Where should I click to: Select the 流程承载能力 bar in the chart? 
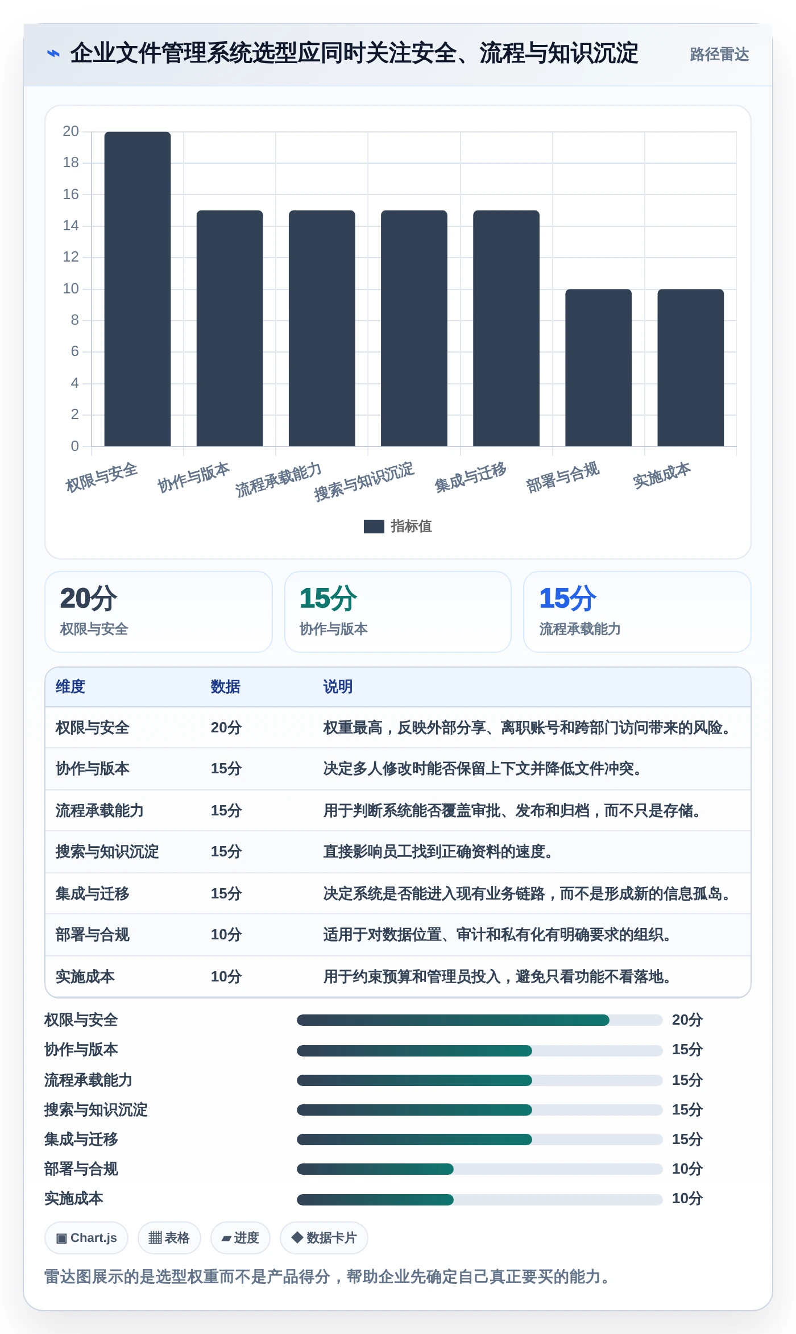pos(322,328)
